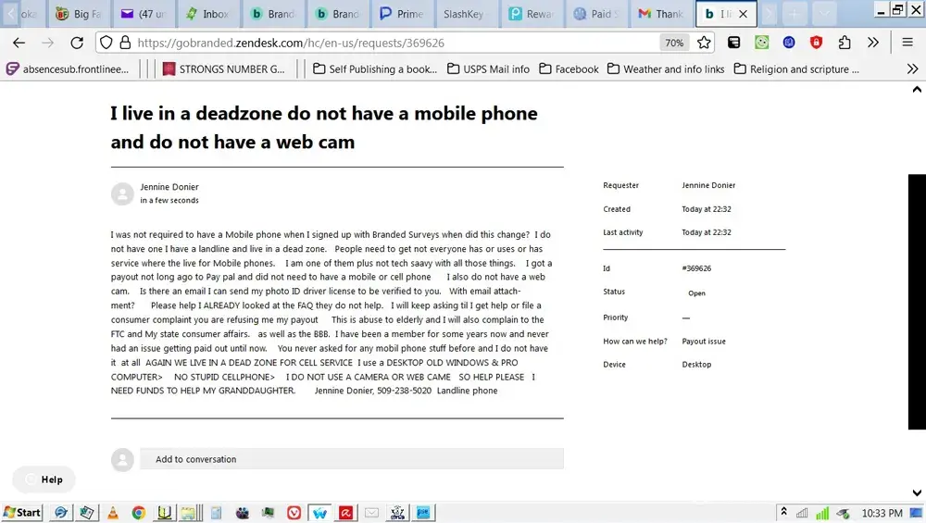926x523 pixels.
Task: Reload the page with the refresh icon
Action: (77, 43)
